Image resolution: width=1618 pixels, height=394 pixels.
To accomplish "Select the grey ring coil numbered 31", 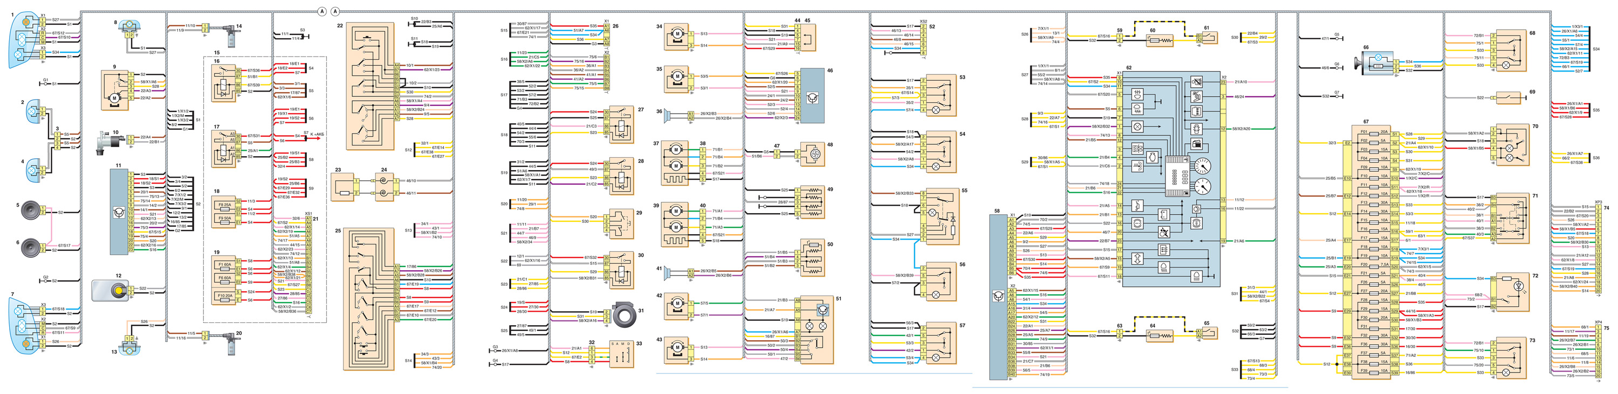I will [x=625, y=315].
